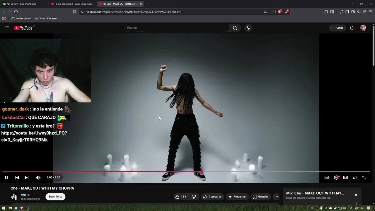This screenshot has height=211, width=375.
Task: Open a new browser tab
Action: (x=148, y=4)
